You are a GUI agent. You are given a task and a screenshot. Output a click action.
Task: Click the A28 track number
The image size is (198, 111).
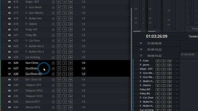pyautogui.click(x=16, y=74)
